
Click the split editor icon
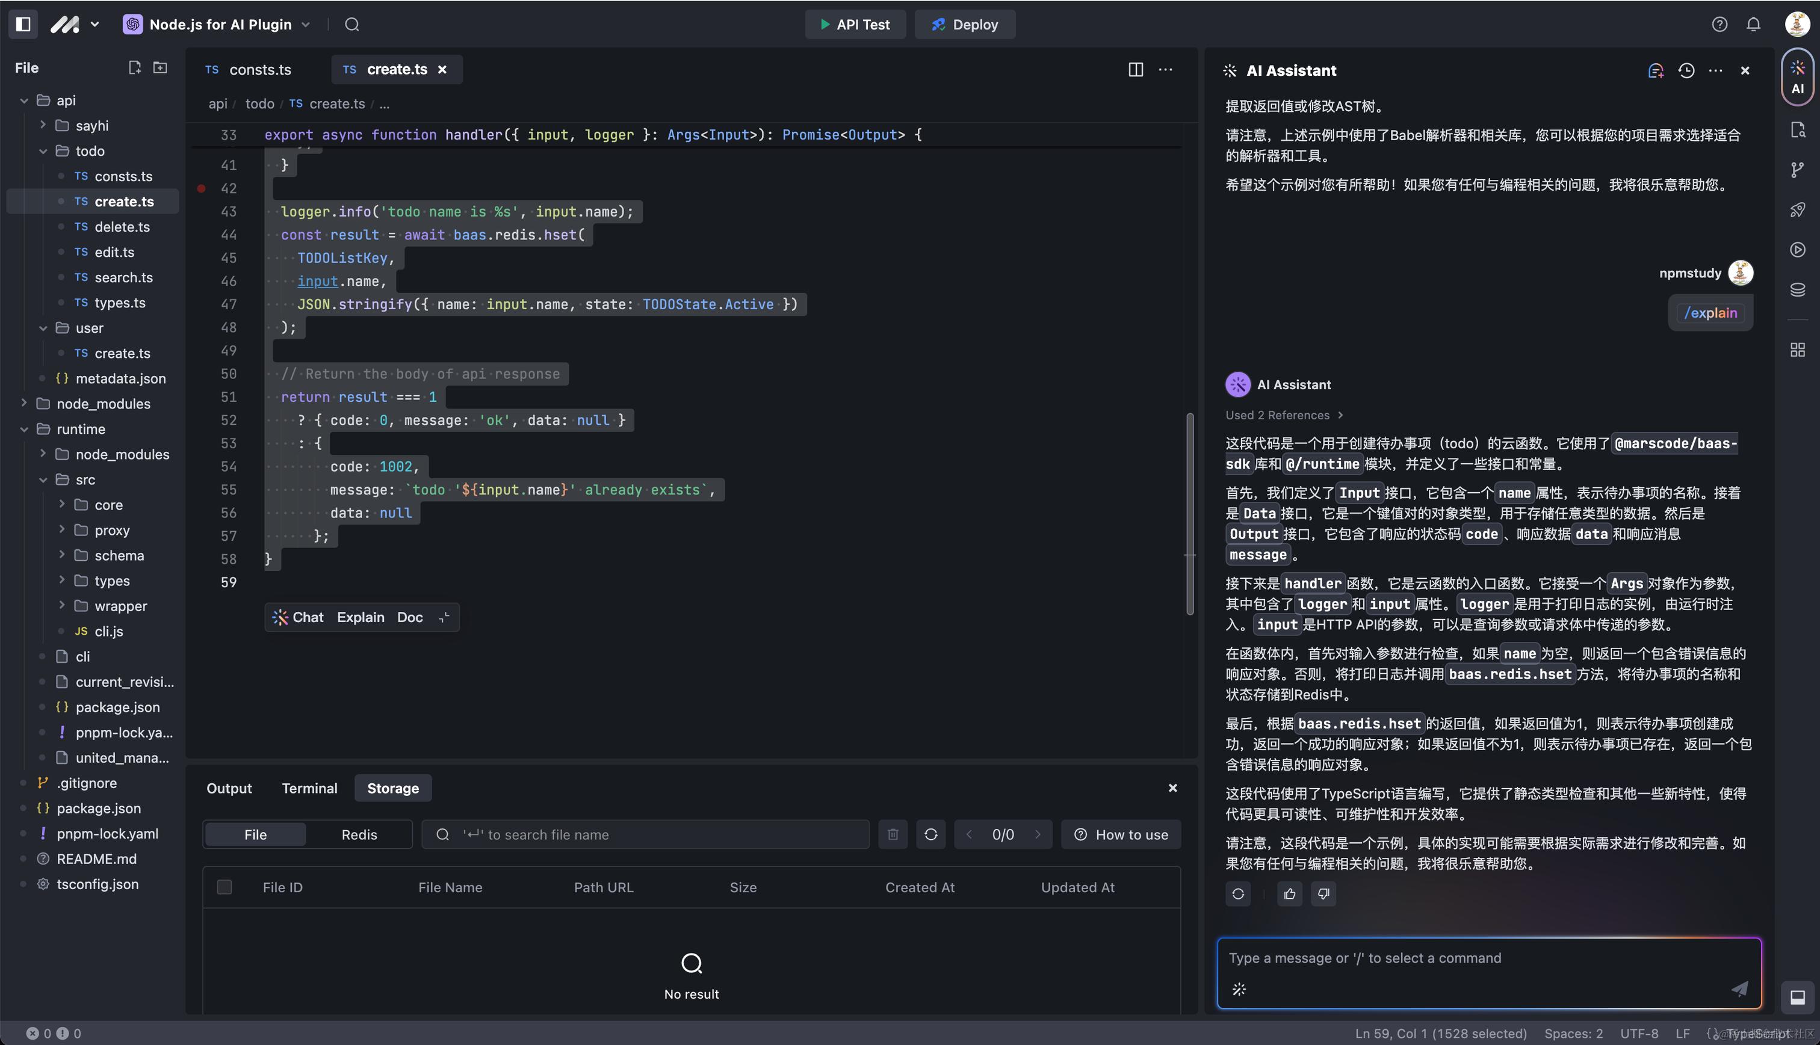coord(1135,70)
